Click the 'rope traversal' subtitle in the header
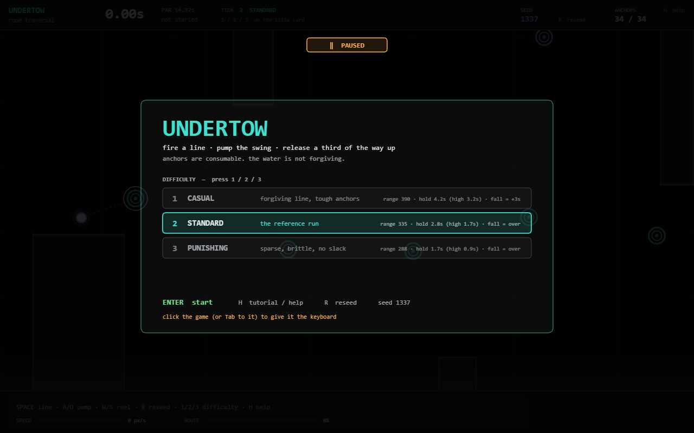 point(31,20)
